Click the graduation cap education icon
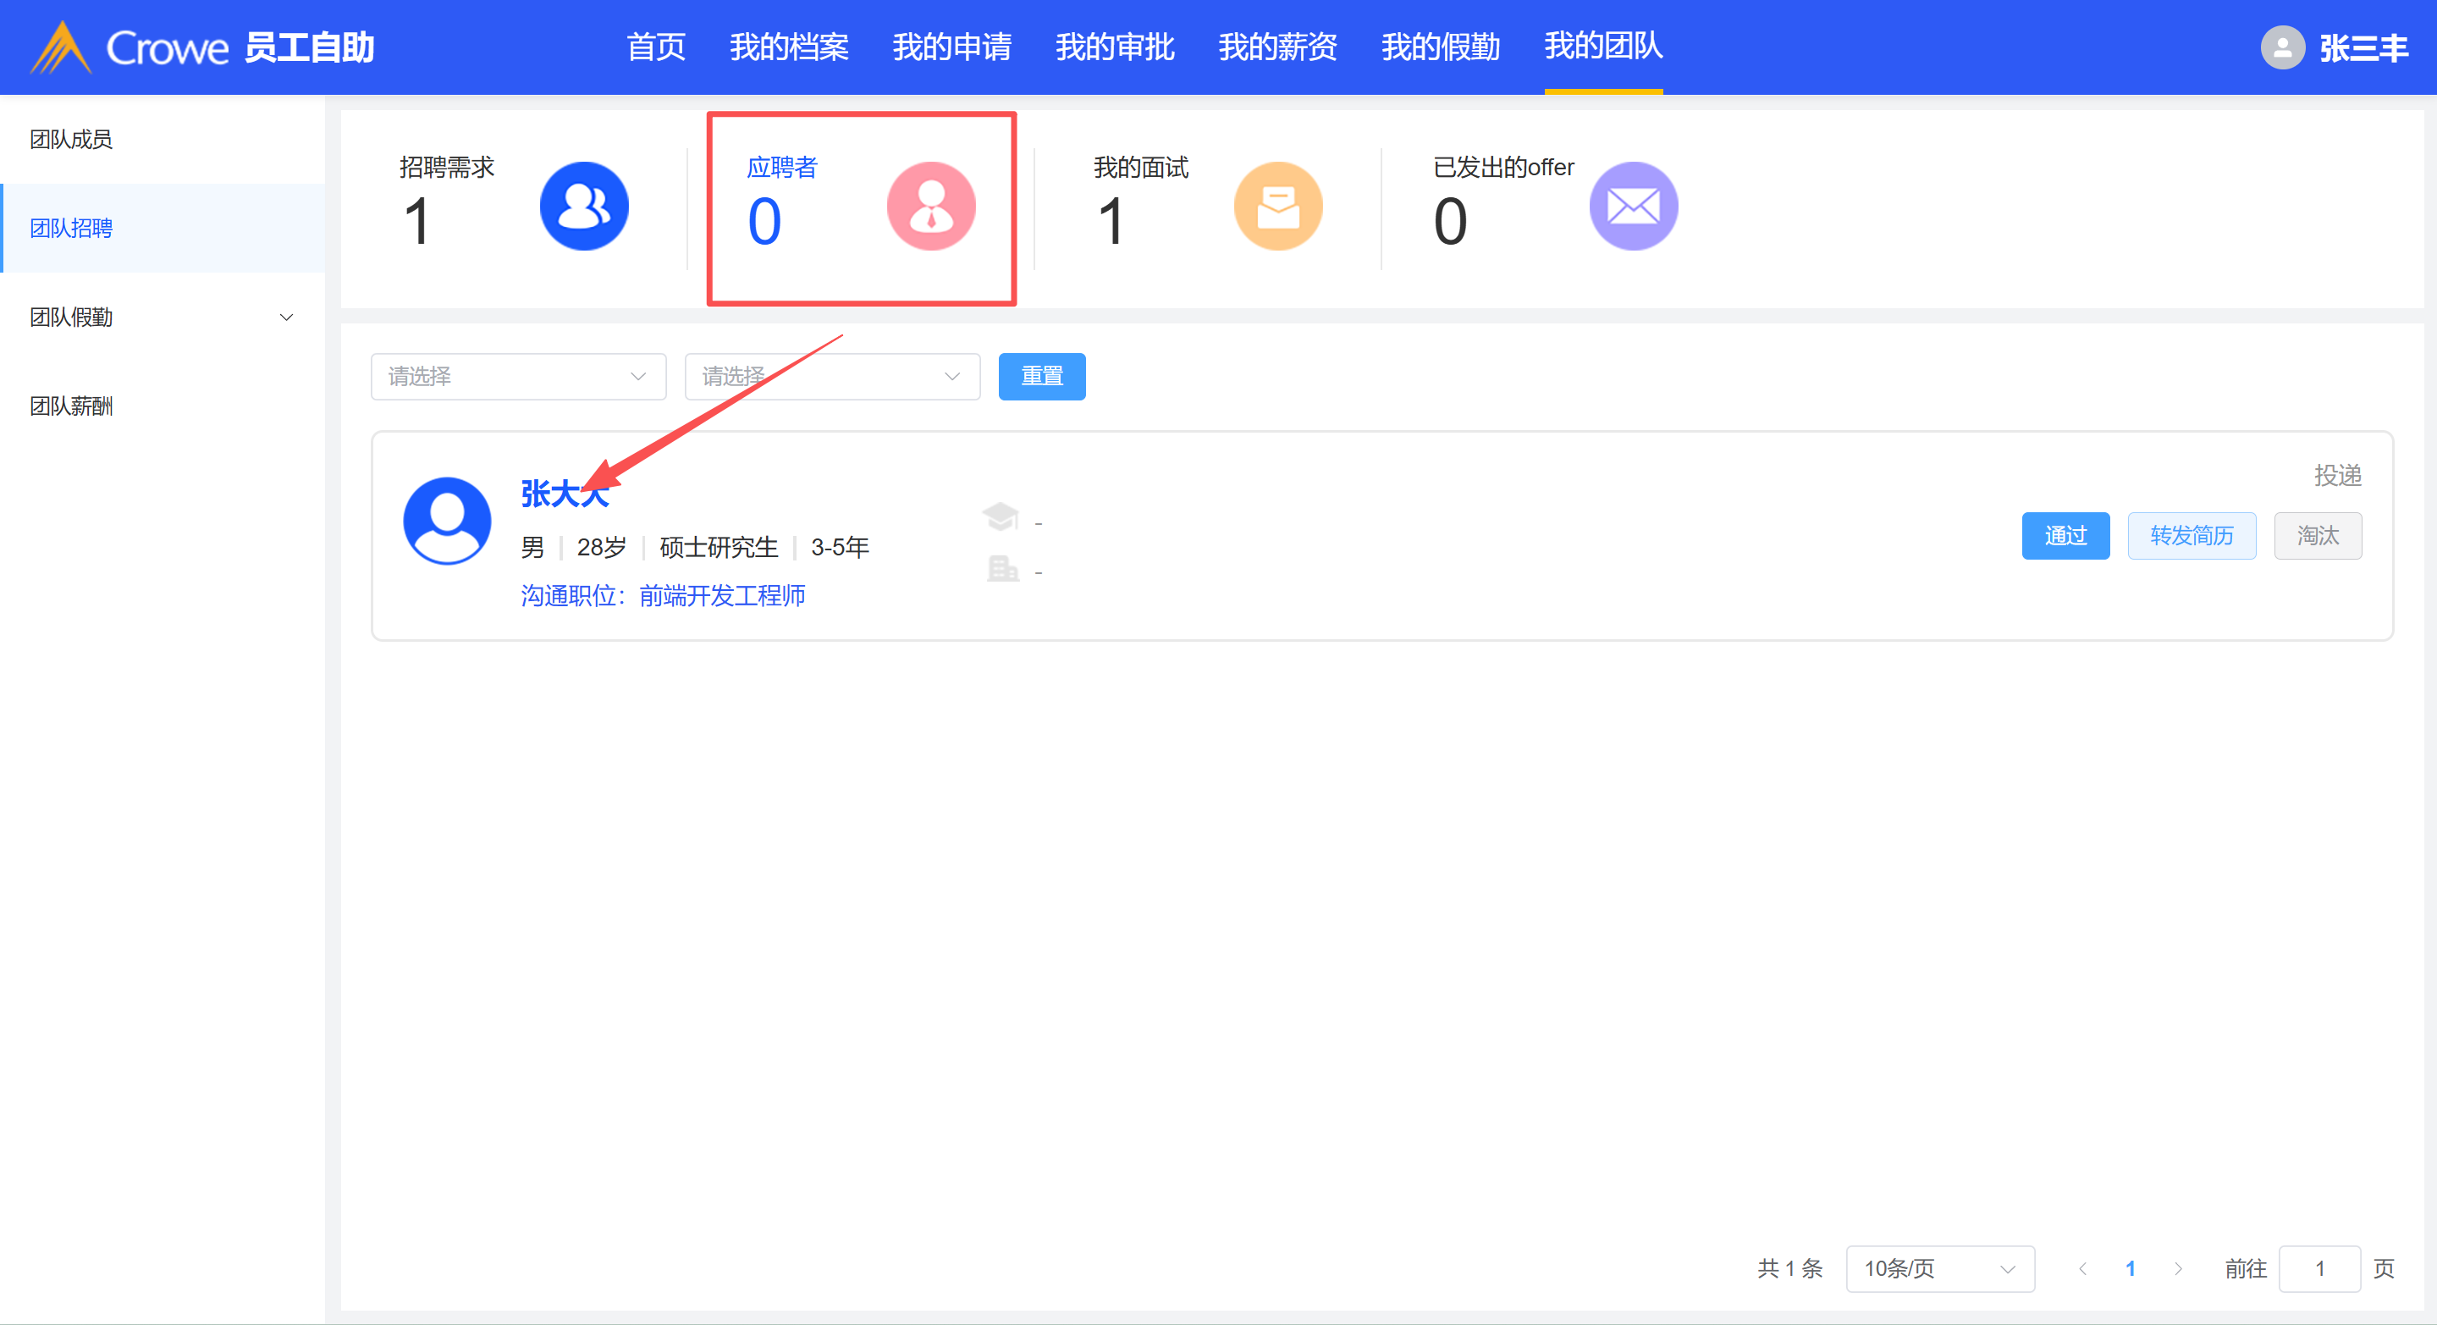Image resolution: width=2437 pixels, height=1325 pixels. click(1001, 516)
